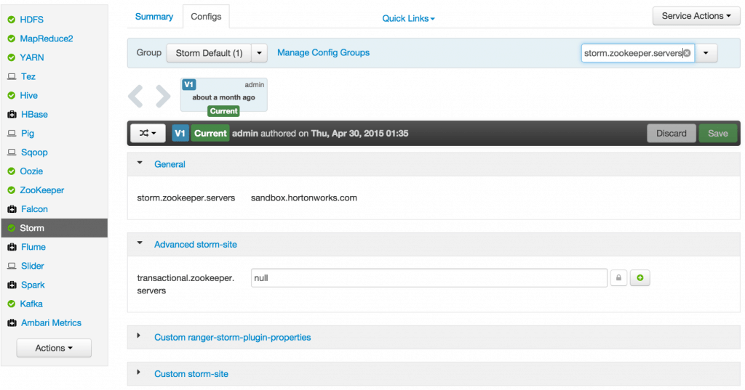
Task: Click the green Save button
Action: pyautogui.click(x=717, y=134)
